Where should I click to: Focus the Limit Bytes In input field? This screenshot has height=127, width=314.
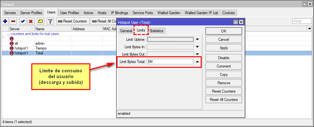point(170,47)
